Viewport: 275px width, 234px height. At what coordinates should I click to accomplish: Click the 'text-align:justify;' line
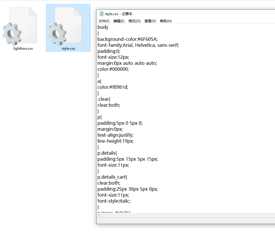pos(115,135)
